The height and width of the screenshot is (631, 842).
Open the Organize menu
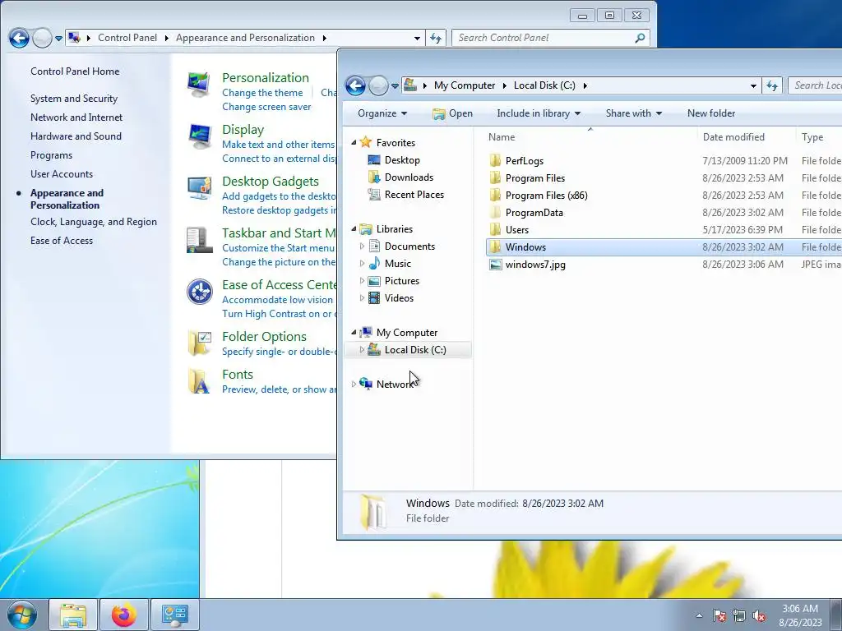(382, 113)
